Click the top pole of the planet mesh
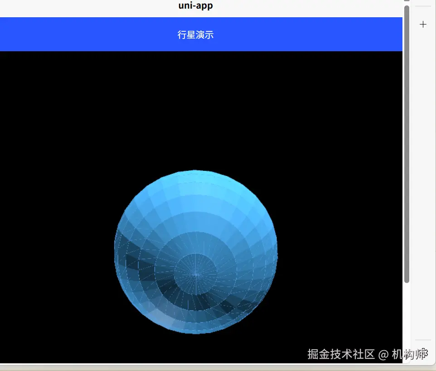This screenshot has height=371, width=436. (195, 172)
